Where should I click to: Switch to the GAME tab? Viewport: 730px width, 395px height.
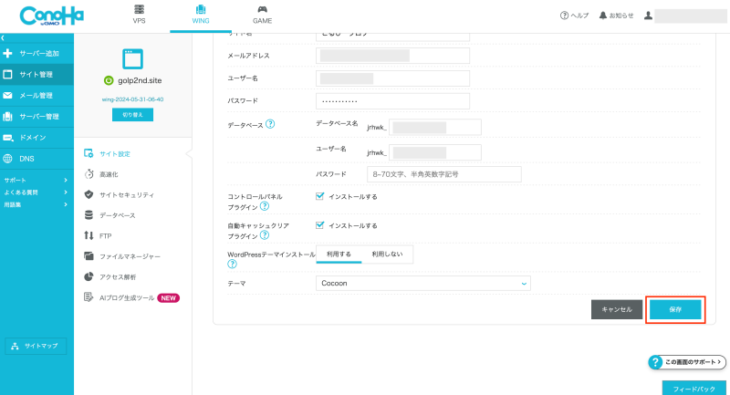click(x=261, y=15)
